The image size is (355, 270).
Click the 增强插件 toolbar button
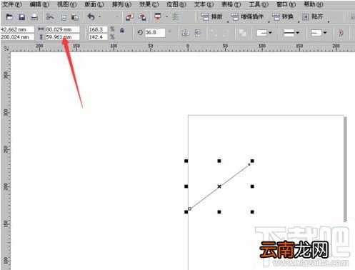tap(247, 16)
